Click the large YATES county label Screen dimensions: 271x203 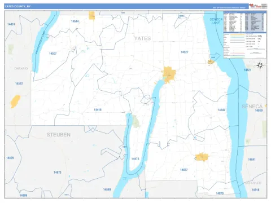(x=142, y=38)
